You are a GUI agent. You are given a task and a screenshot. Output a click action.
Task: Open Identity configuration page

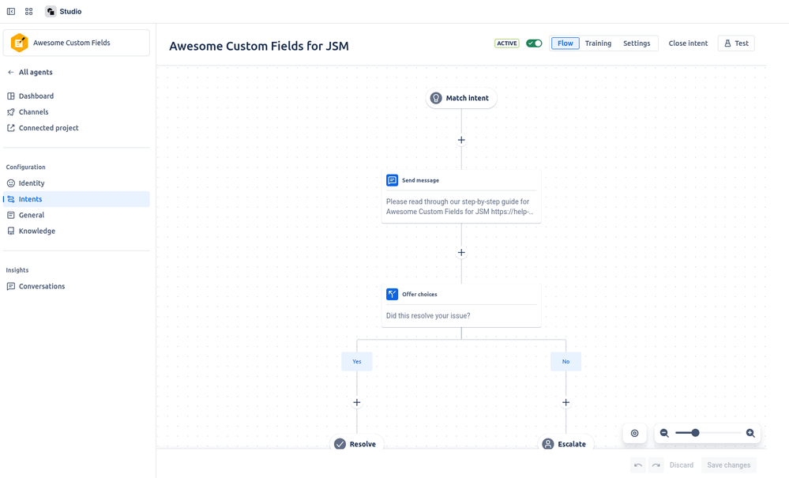pos(77,183)
